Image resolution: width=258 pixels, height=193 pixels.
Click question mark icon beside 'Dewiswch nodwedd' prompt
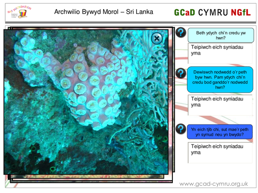point(181,73)
